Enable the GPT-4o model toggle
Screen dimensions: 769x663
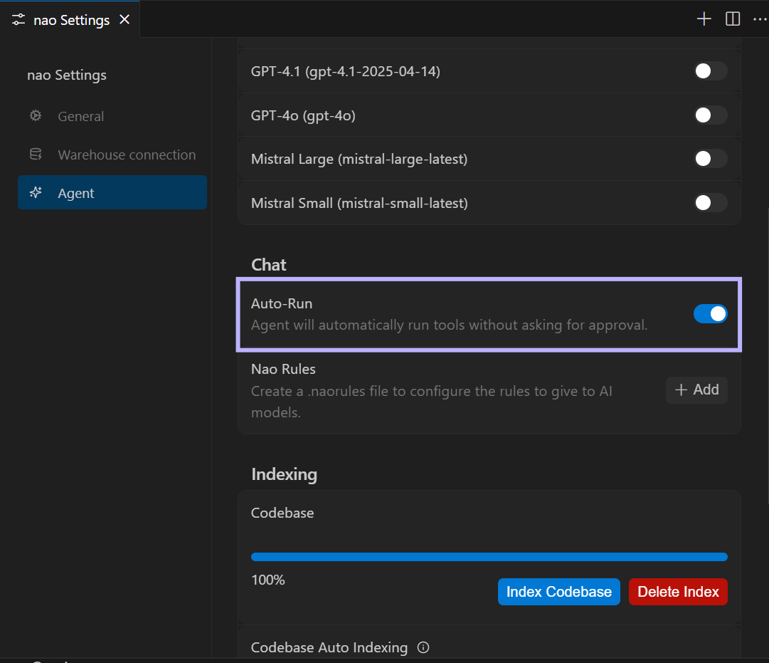pyautogui.click(x=710, y=115)
